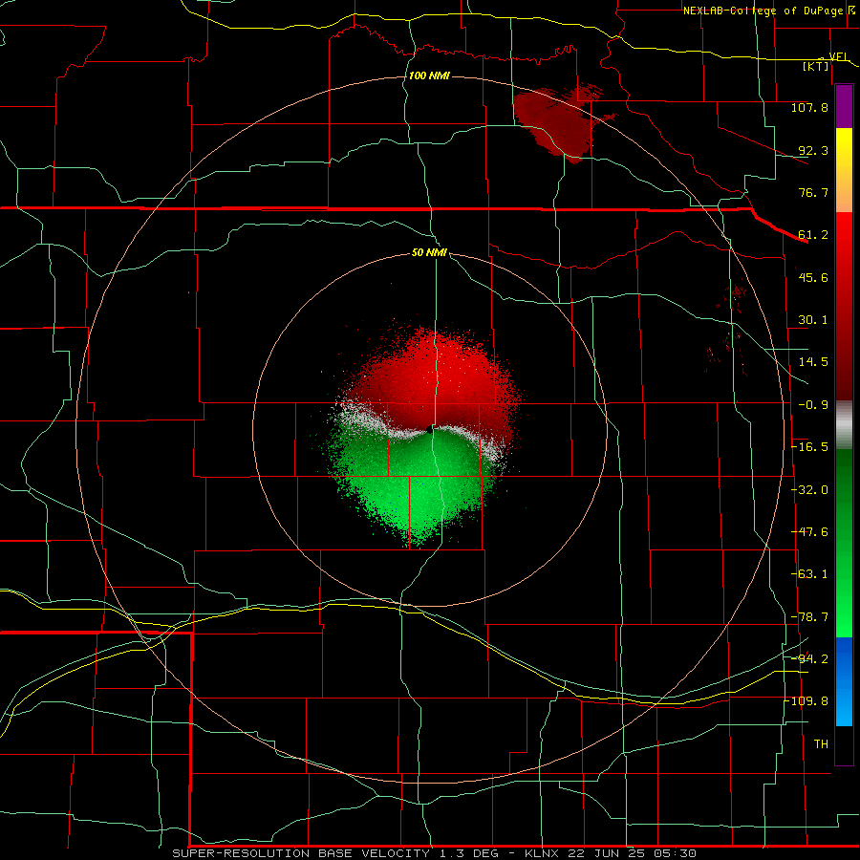Click the NEXLAB-College of DuPage label
Viewport: 860px width, 860px height.
click(x=763, y=11)
